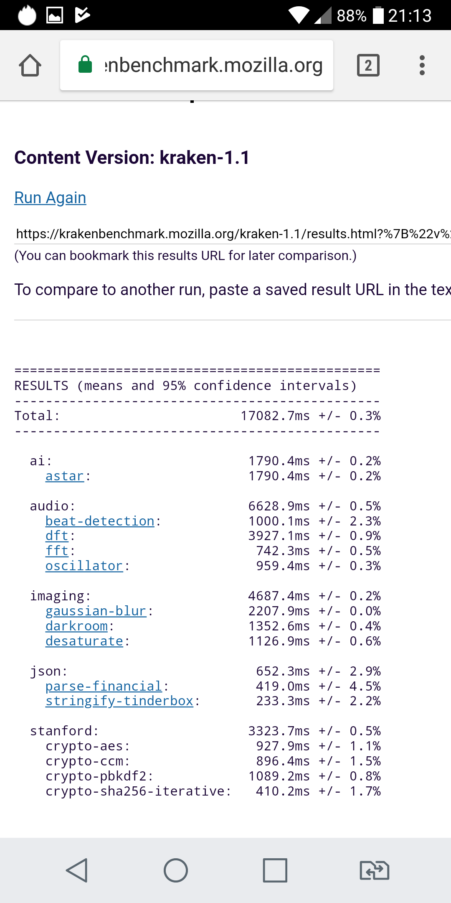Screen dimensions: 451x903
Task: Tap the image notification icon in status bar
Action: (55, 15)
